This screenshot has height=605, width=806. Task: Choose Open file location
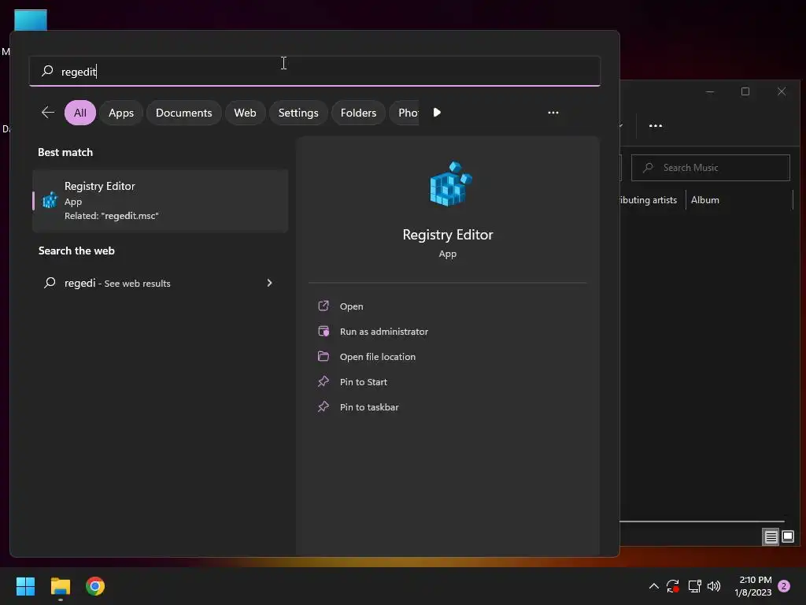(378, 357)
